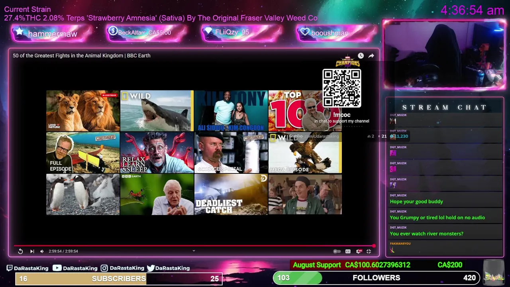The image size is (510, 287).
Task: Toggle the autoplay switch in player
Action: point(337,251)
